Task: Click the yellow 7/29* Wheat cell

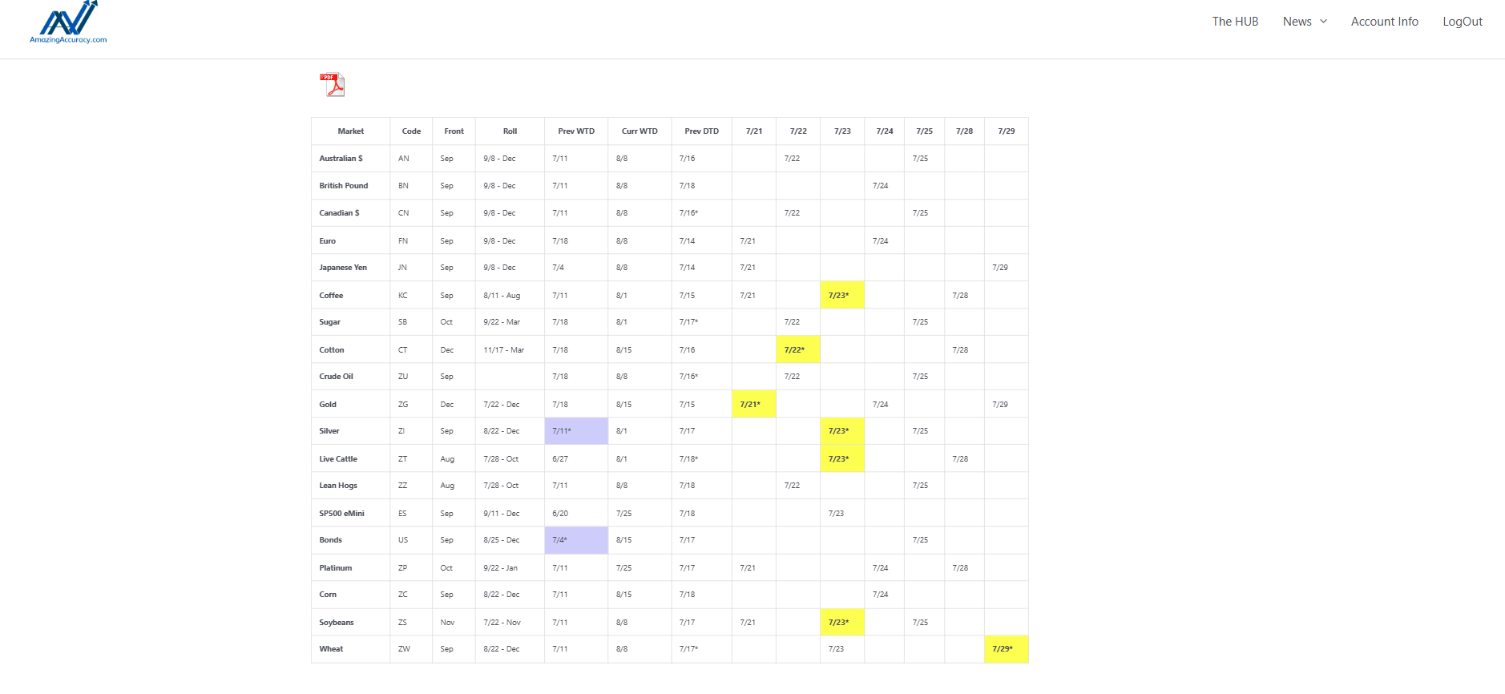Action: click(1006, 649)
